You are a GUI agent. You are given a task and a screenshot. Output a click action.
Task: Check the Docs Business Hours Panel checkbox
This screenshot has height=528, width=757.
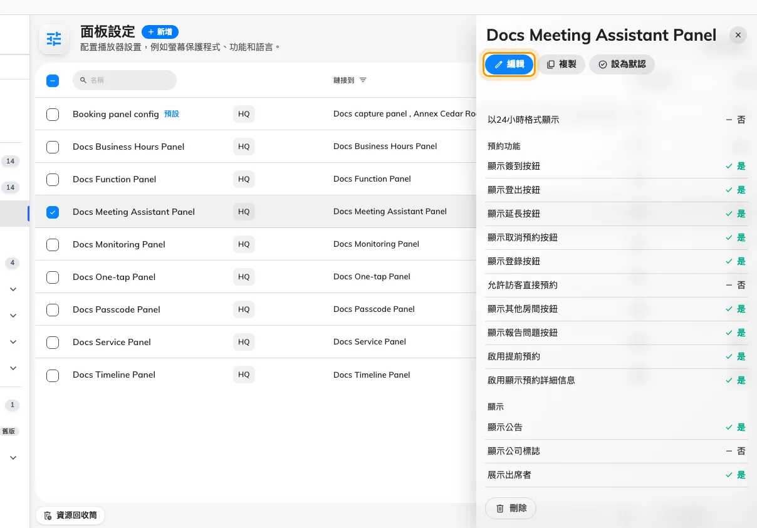click(x=53, y=147)
